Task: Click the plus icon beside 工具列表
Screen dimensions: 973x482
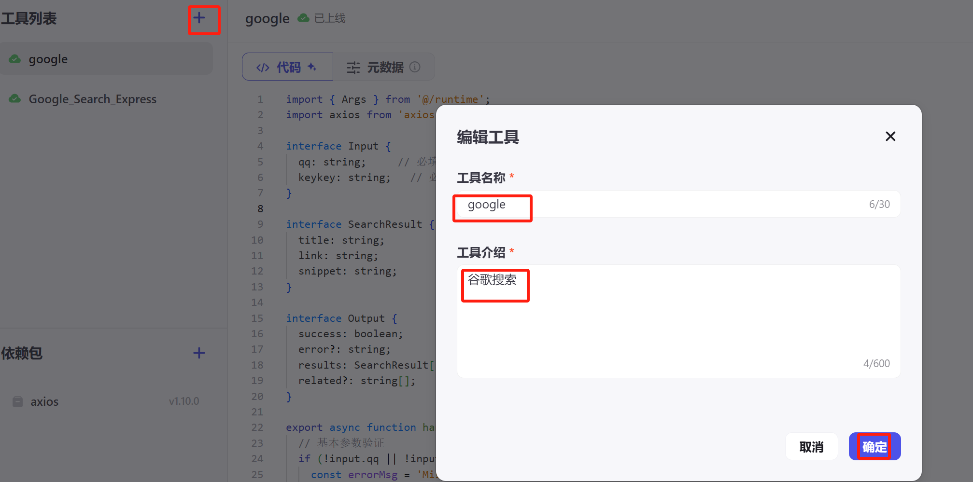Action: [199, 18]
